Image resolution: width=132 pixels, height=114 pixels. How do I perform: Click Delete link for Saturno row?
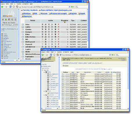tap(67, 76)
